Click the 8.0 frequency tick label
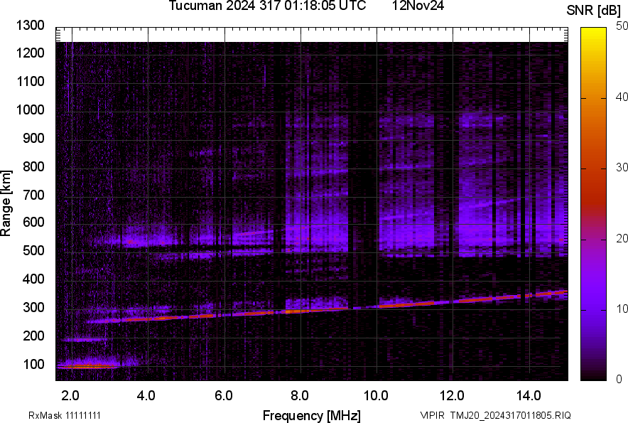Screen dimensions: 628x423 (300, 395)
